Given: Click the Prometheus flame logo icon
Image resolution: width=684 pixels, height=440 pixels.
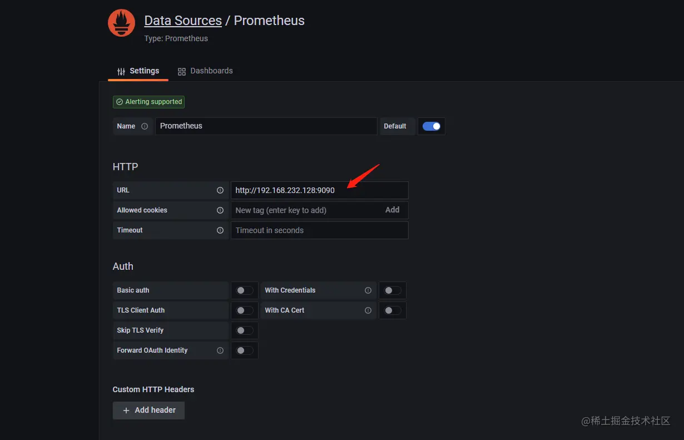Looking at the screenshot, I should (x=121, y=23).
